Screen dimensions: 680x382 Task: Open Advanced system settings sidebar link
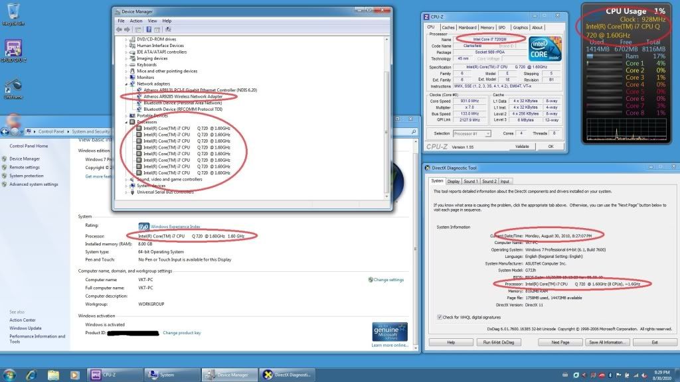33,184
